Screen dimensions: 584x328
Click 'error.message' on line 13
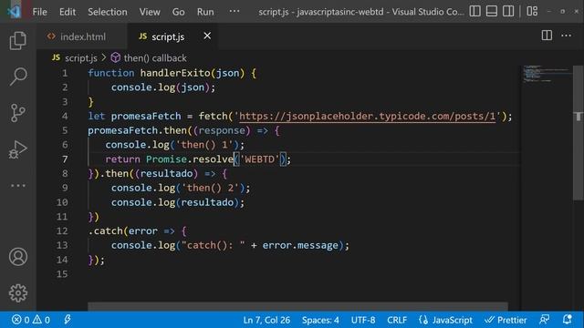coord(300,245)
